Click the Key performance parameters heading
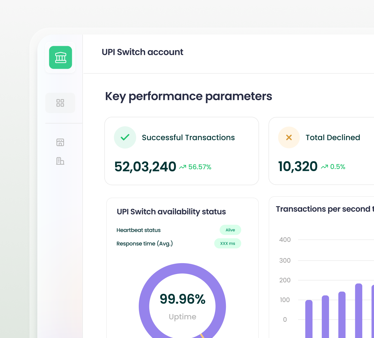Image resolution: width=374 pixels, height=338 pixels. [x=189, y=96]
